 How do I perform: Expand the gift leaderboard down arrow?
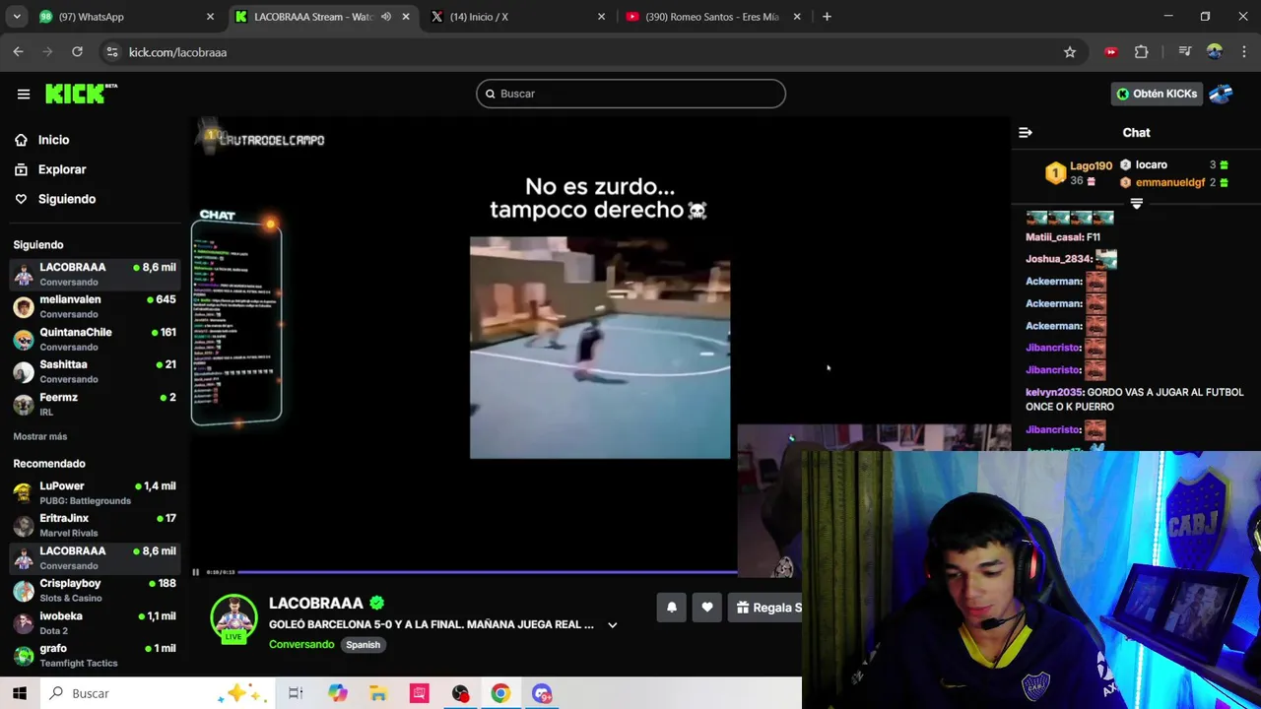(1136, 204)
